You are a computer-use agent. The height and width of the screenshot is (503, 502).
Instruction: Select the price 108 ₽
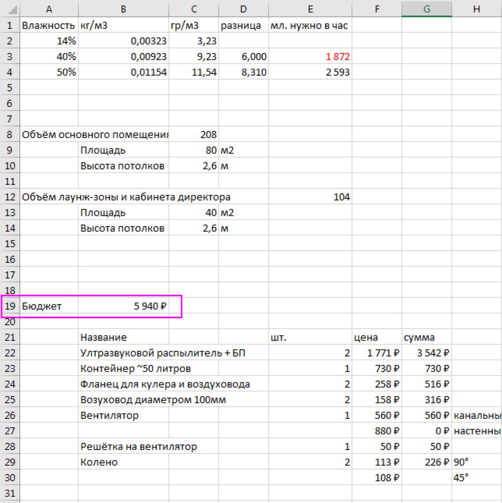(377, 478)
